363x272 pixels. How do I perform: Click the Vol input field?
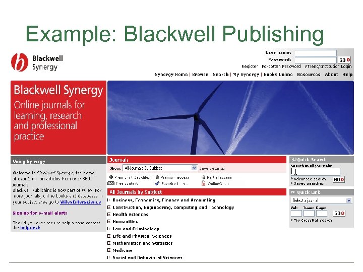click(x=296, y=213)
